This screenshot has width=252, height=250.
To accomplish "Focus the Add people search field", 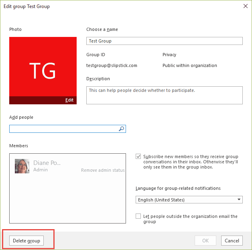I will click(67, 129).
